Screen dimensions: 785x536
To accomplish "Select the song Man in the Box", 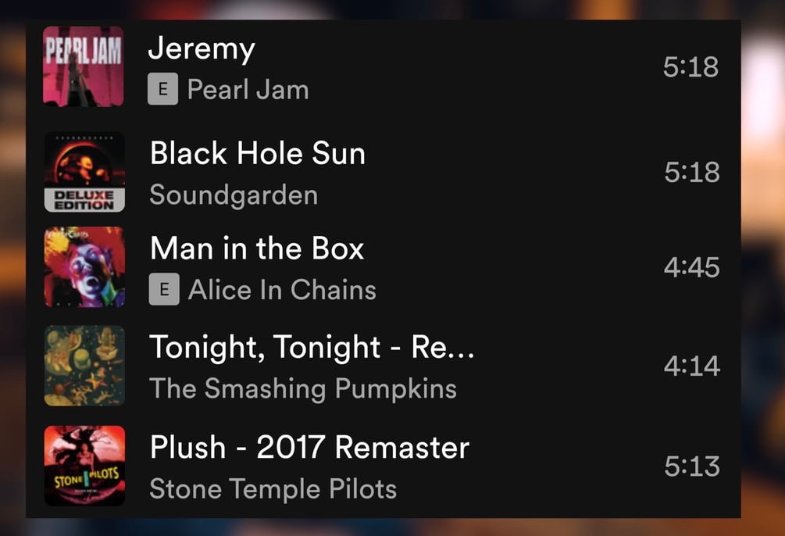I will [257, 248].
